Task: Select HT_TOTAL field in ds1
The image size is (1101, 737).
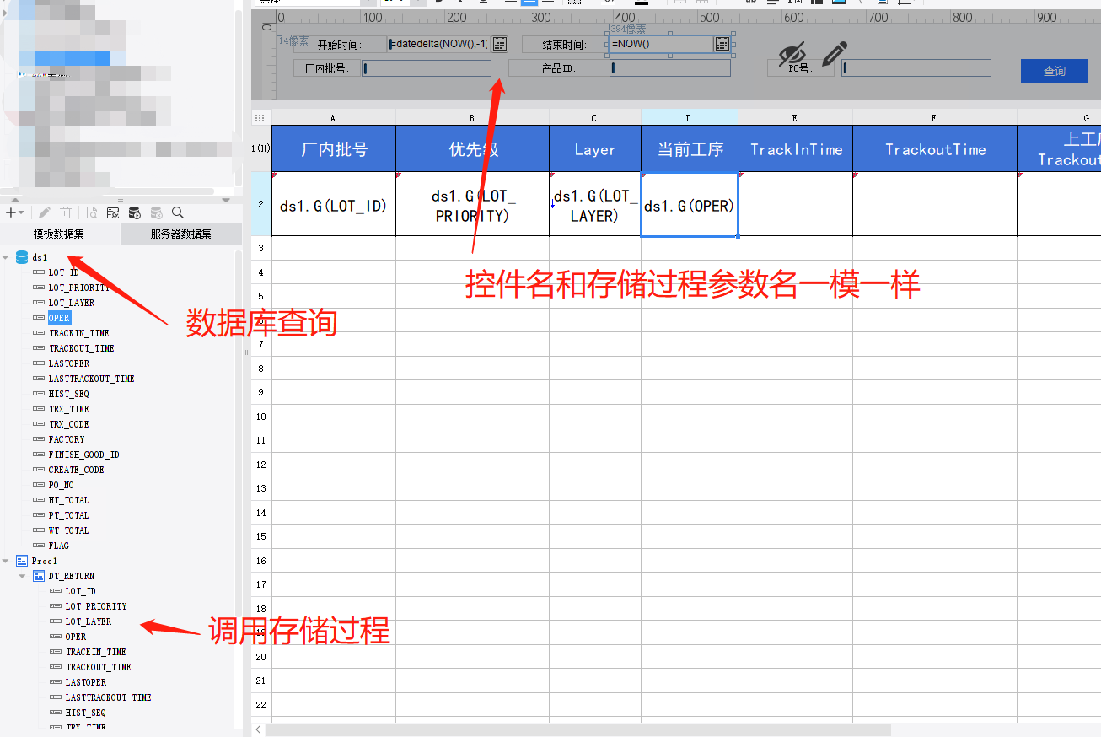Action: (x=68, y=500)
